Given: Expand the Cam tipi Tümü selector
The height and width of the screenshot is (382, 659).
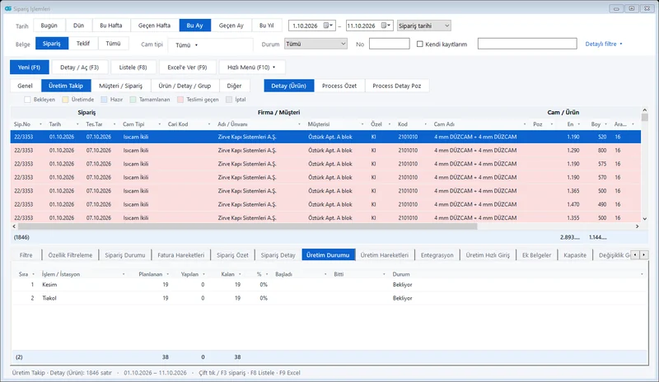Looking at the screenshot, I should (210, 45).
